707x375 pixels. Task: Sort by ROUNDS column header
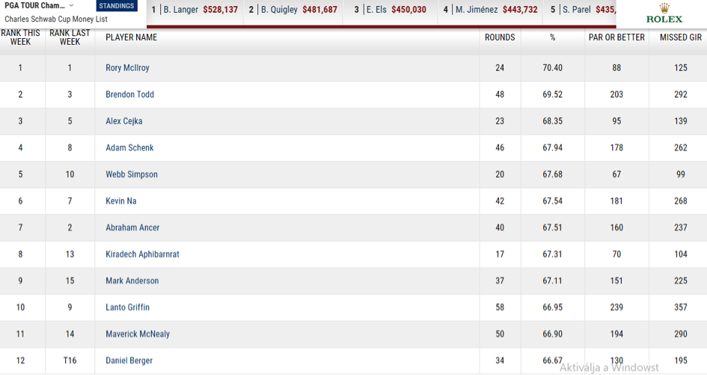500,37
